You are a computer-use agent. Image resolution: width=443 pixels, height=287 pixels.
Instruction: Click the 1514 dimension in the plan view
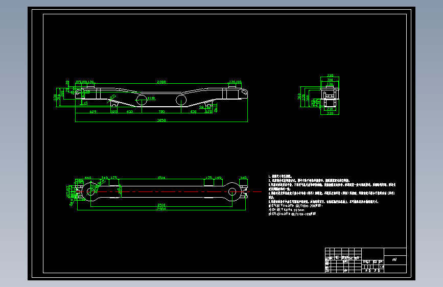coord(161,178)
